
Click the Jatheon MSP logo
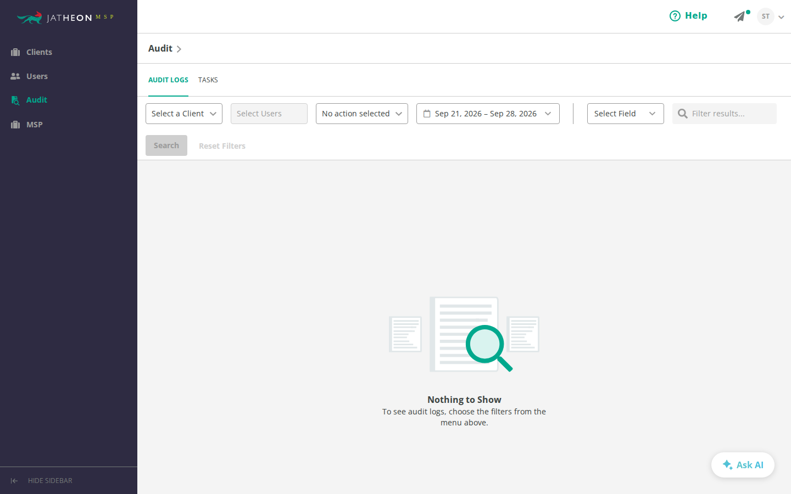65,18
